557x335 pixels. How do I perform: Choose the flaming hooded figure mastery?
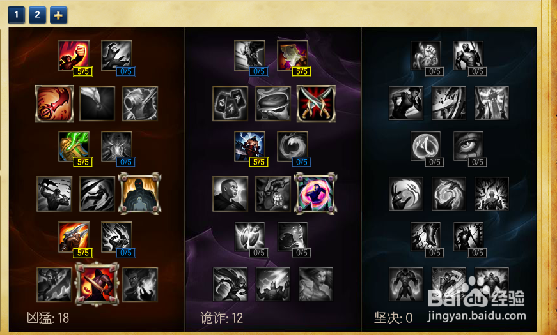coord(139,193)
